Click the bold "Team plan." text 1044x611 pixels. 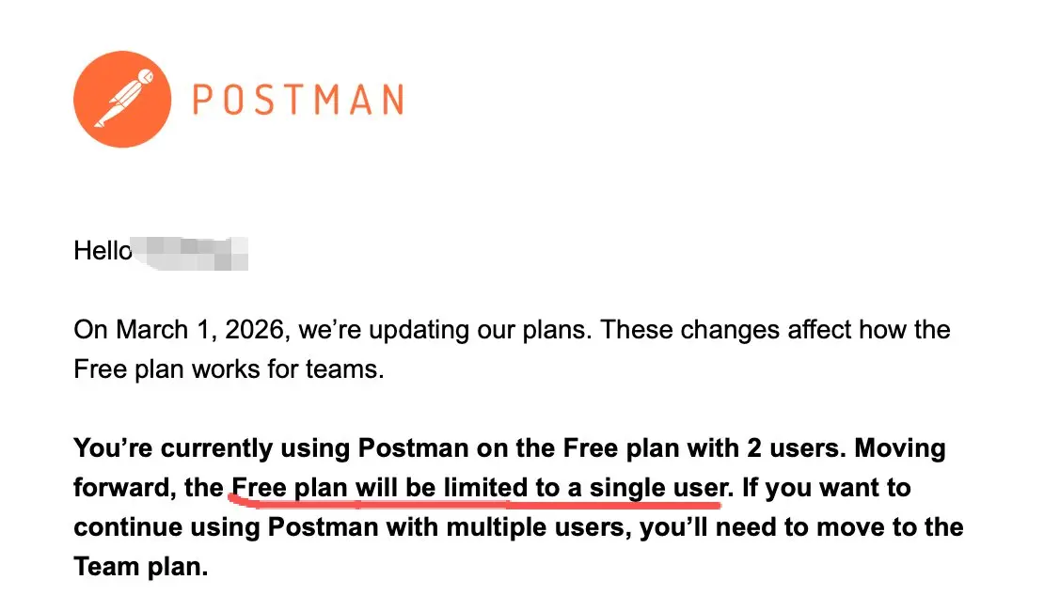[140, 568]
